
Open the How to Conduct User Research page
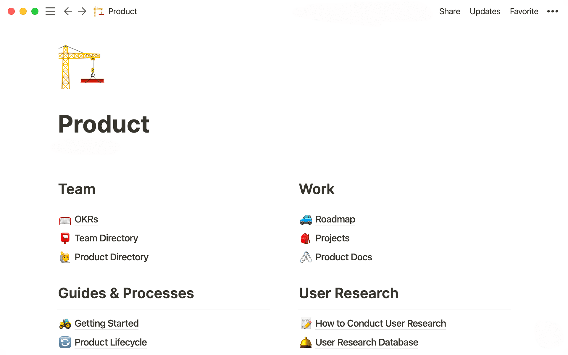click(x=380, y=323)
